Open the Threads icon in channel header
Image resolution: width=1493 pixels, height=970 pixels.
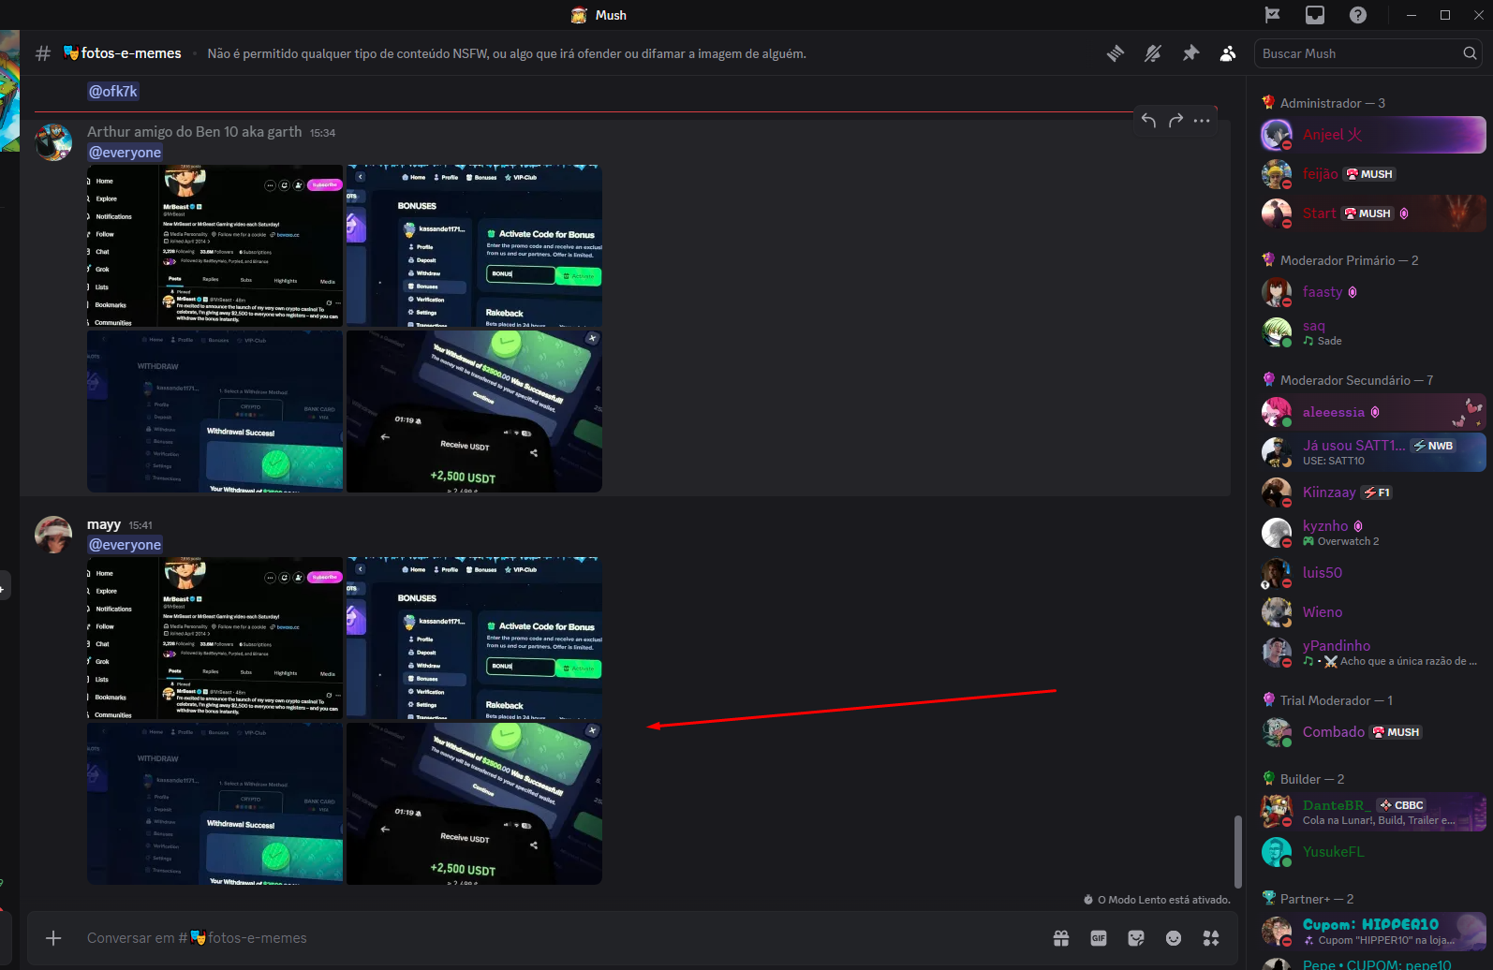(x=1115, y=53)
